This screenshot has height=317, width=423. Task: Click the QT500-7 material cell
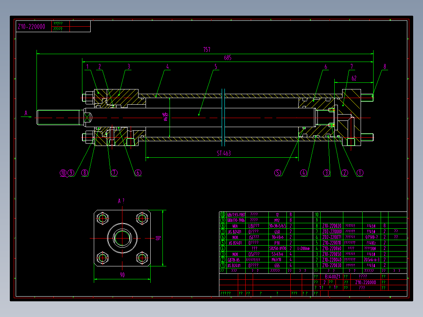point(372,237)
